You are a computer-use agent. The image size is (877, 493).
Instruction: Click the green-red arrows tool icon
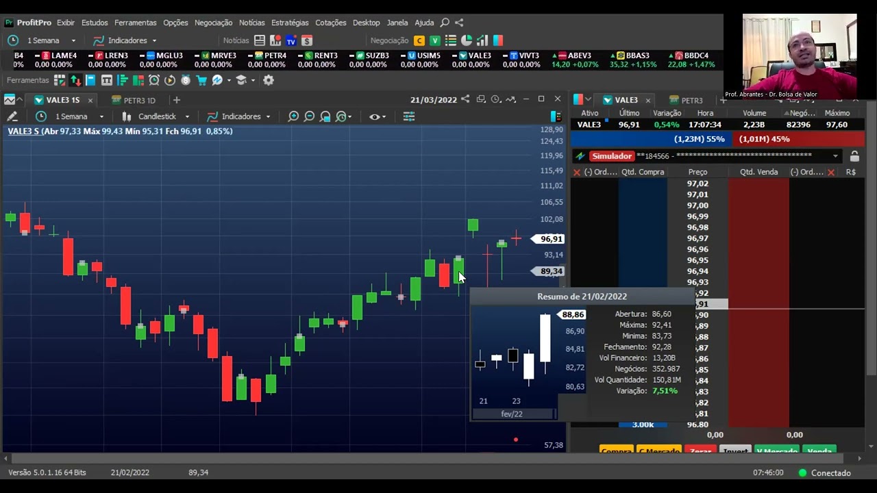75,80
